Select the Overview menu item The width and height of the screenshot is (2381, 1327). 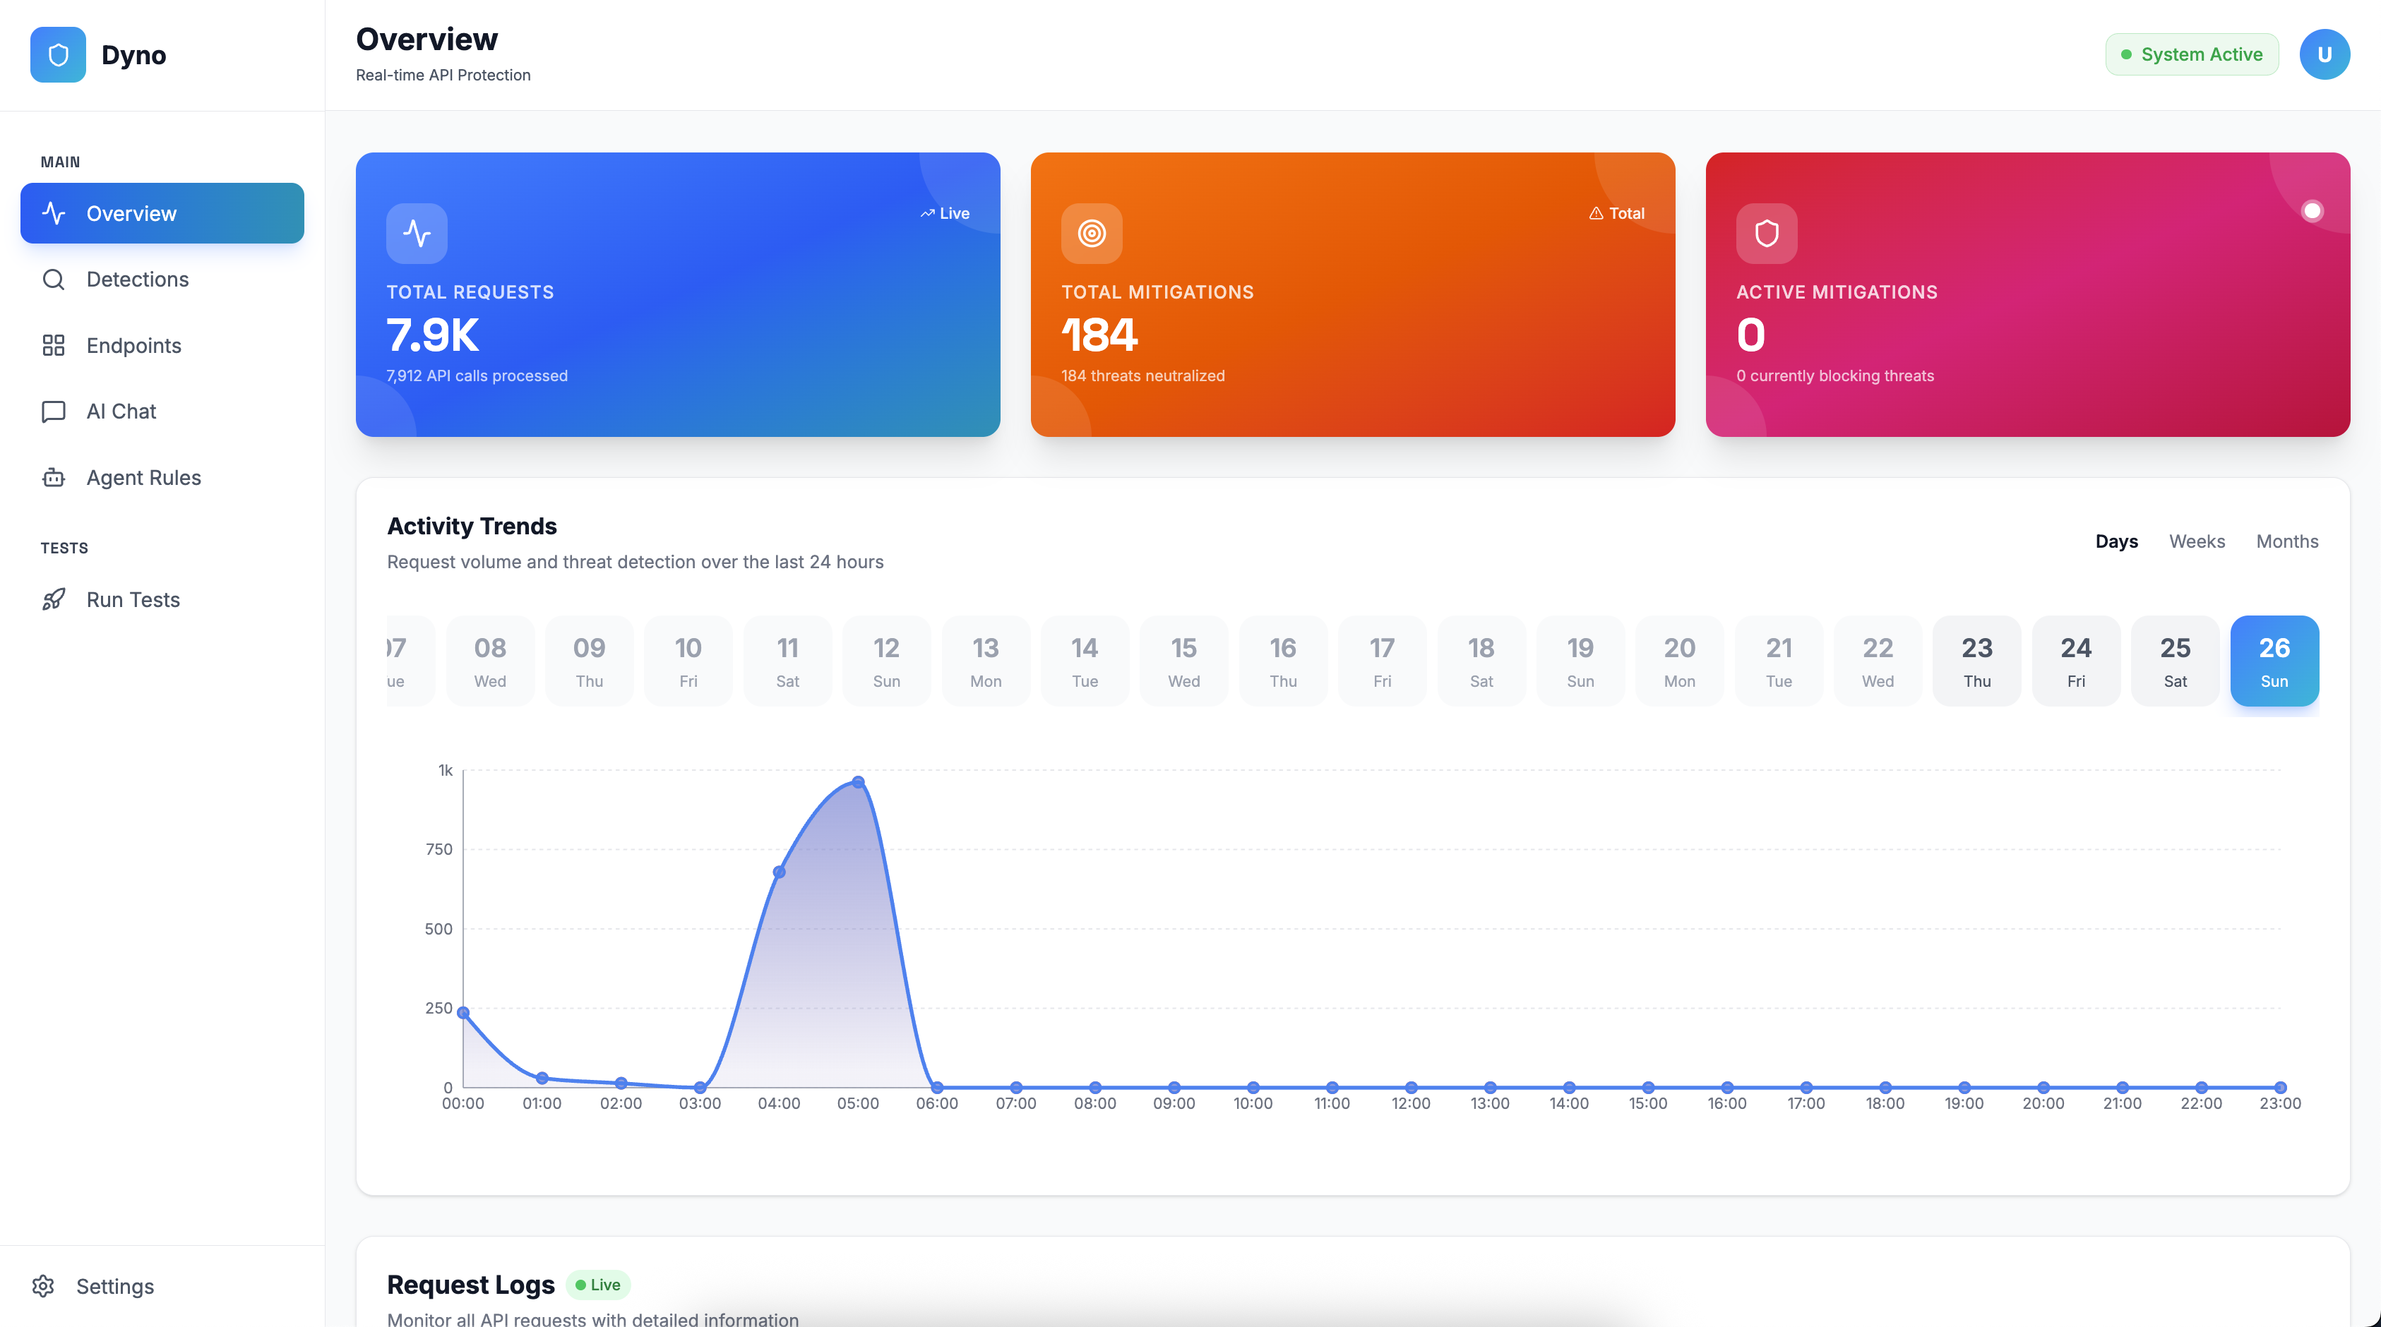pyautogui.click(x=162, y=213)
